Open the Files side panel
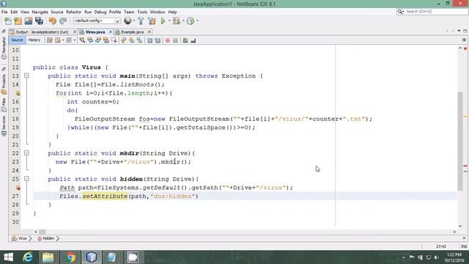The width and height of the screenshot is (469, 264). pyautogui.click(x=4, y=105)
